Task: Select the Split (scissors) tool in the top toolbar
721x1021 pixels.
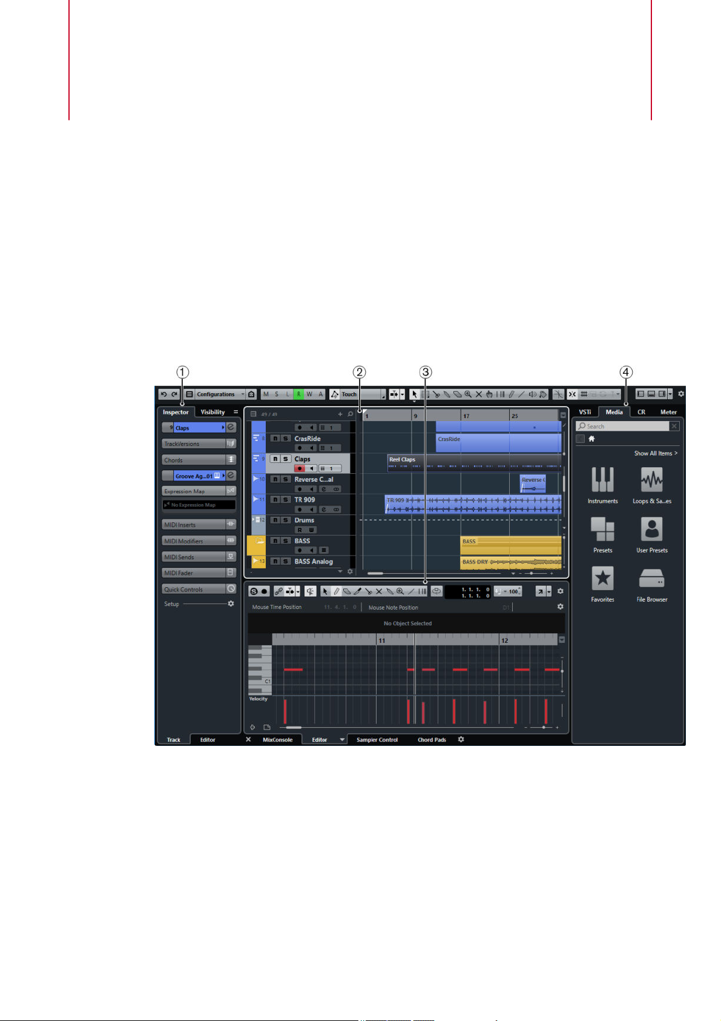Action: pos(436,394)
